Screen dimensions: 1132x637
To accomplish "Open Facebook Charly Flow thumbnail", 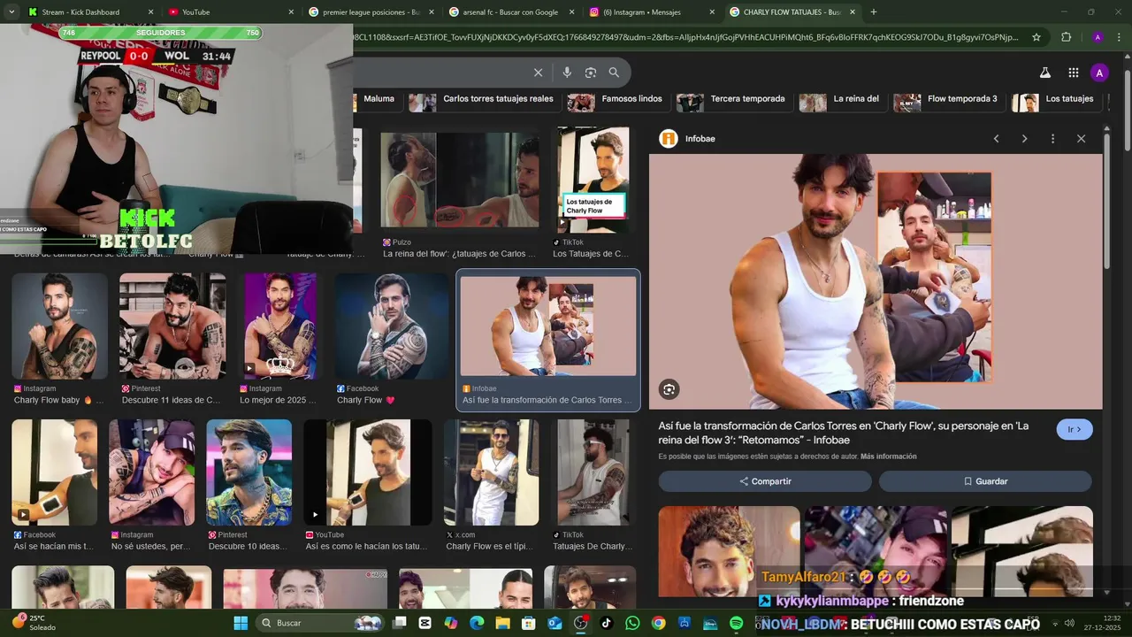I will [x=391, y=326].
